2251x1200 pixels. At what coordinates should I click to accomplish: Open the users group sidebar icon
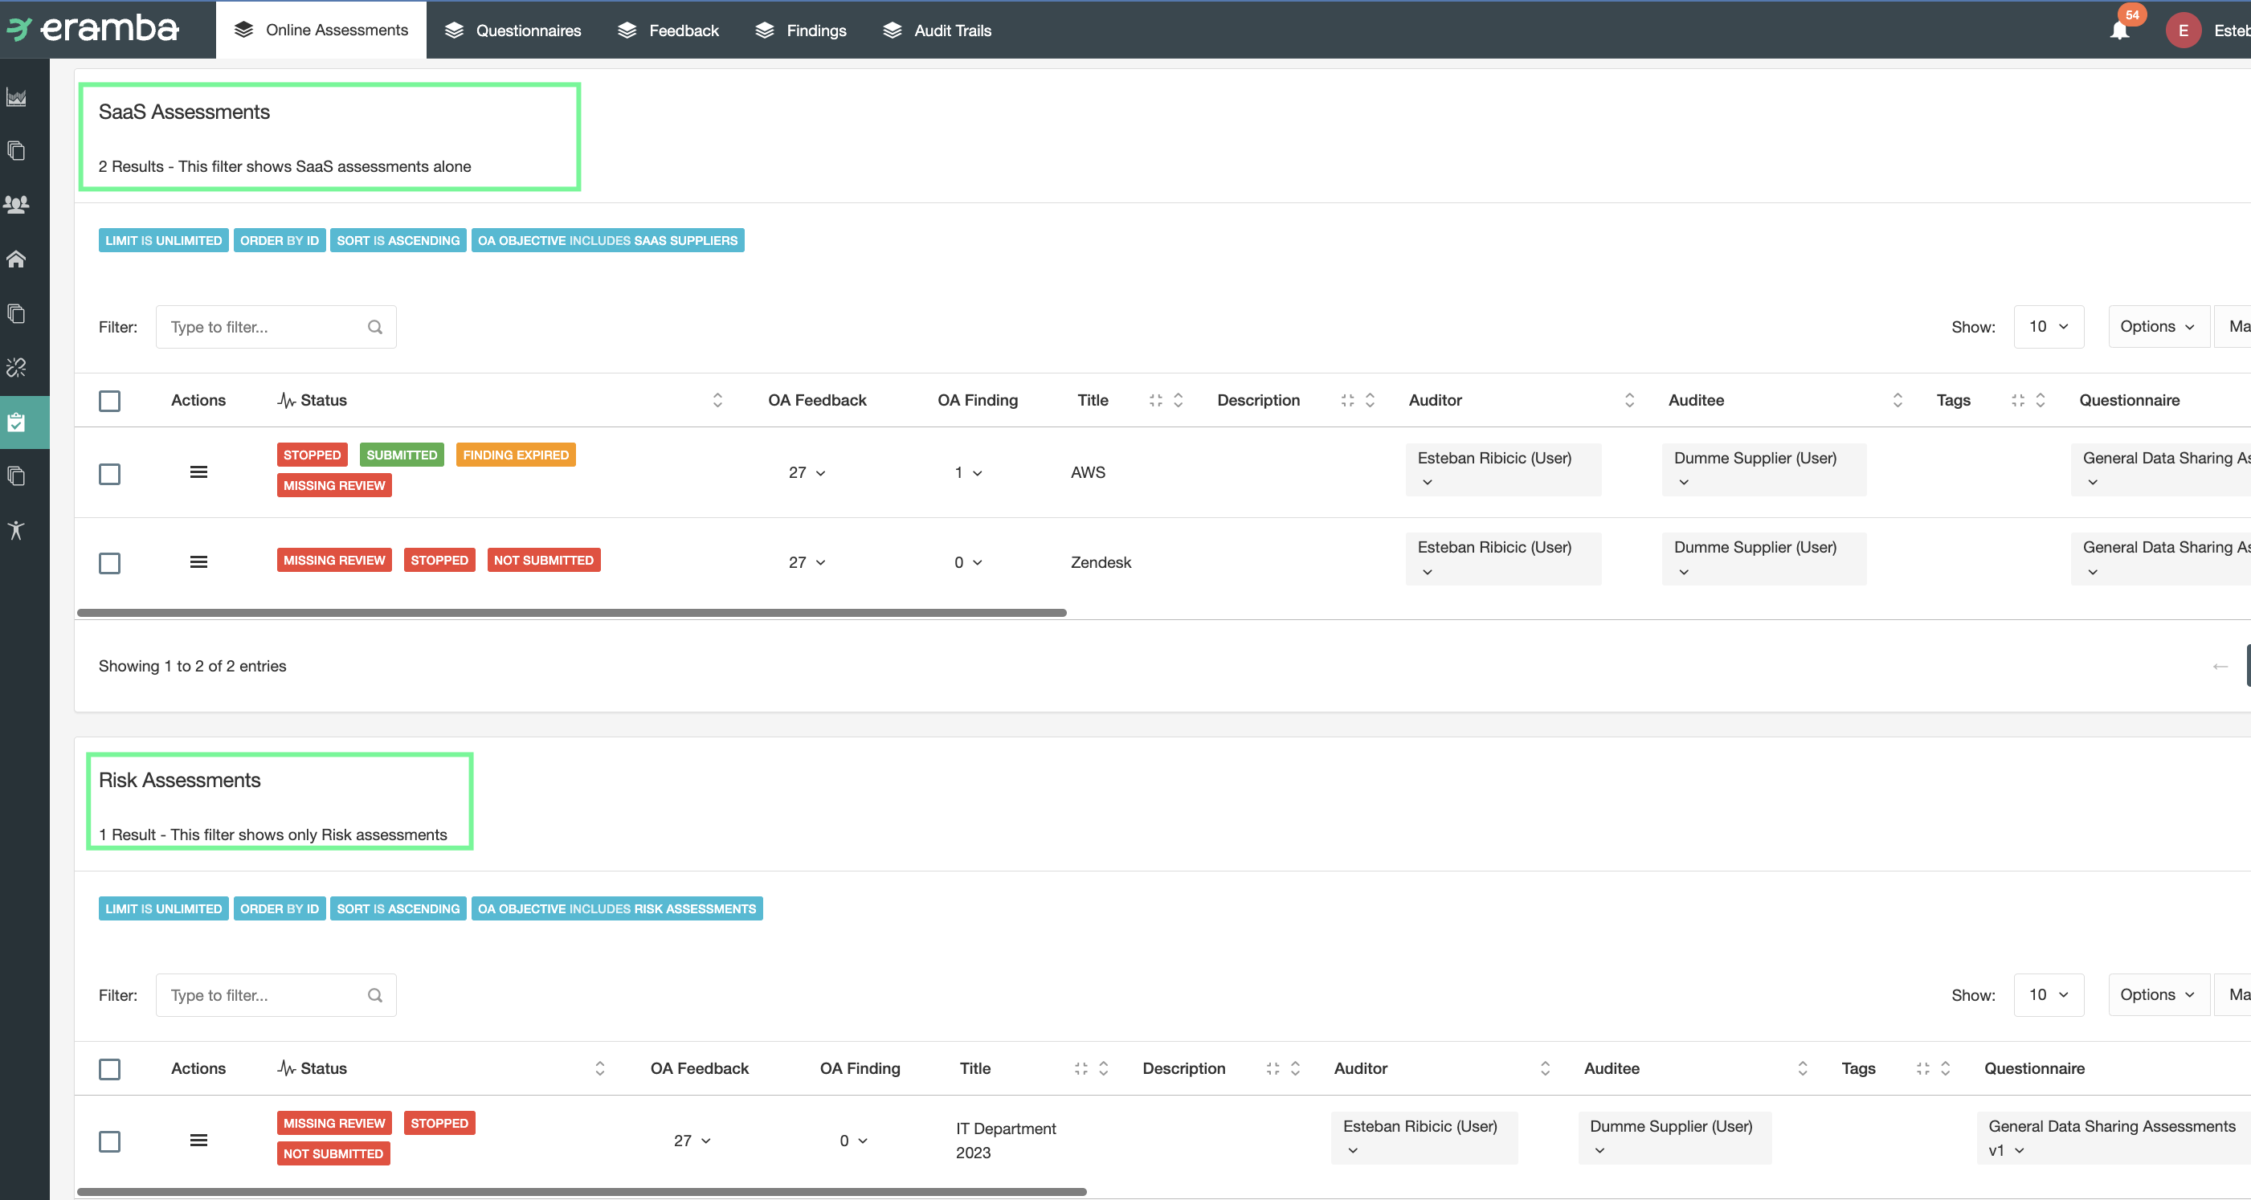click(x=16, y=205)
